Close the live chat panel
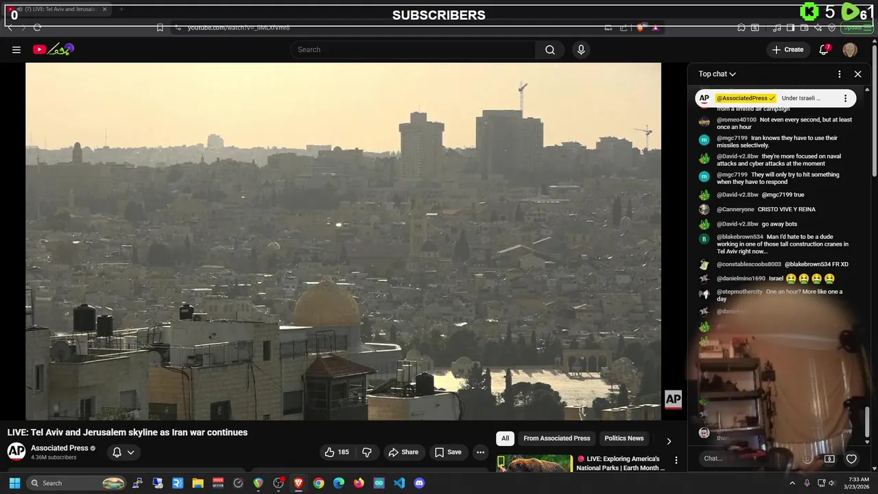The height and width of the screenshot is (494, 878). point(857,74)
